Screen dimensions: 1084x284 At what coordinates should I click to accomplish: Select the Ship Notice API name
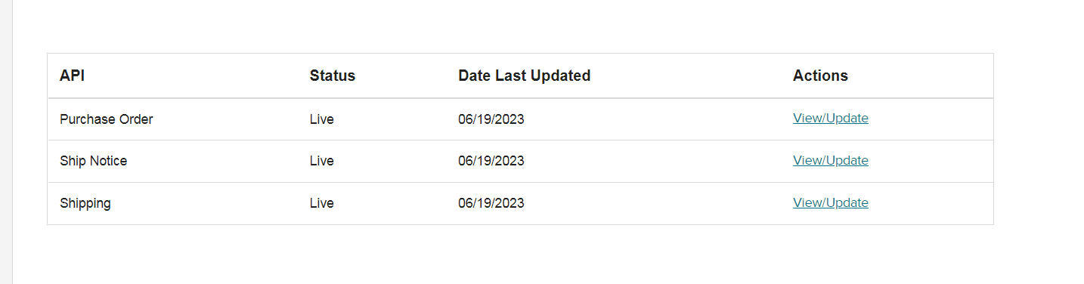click(93, 161)
